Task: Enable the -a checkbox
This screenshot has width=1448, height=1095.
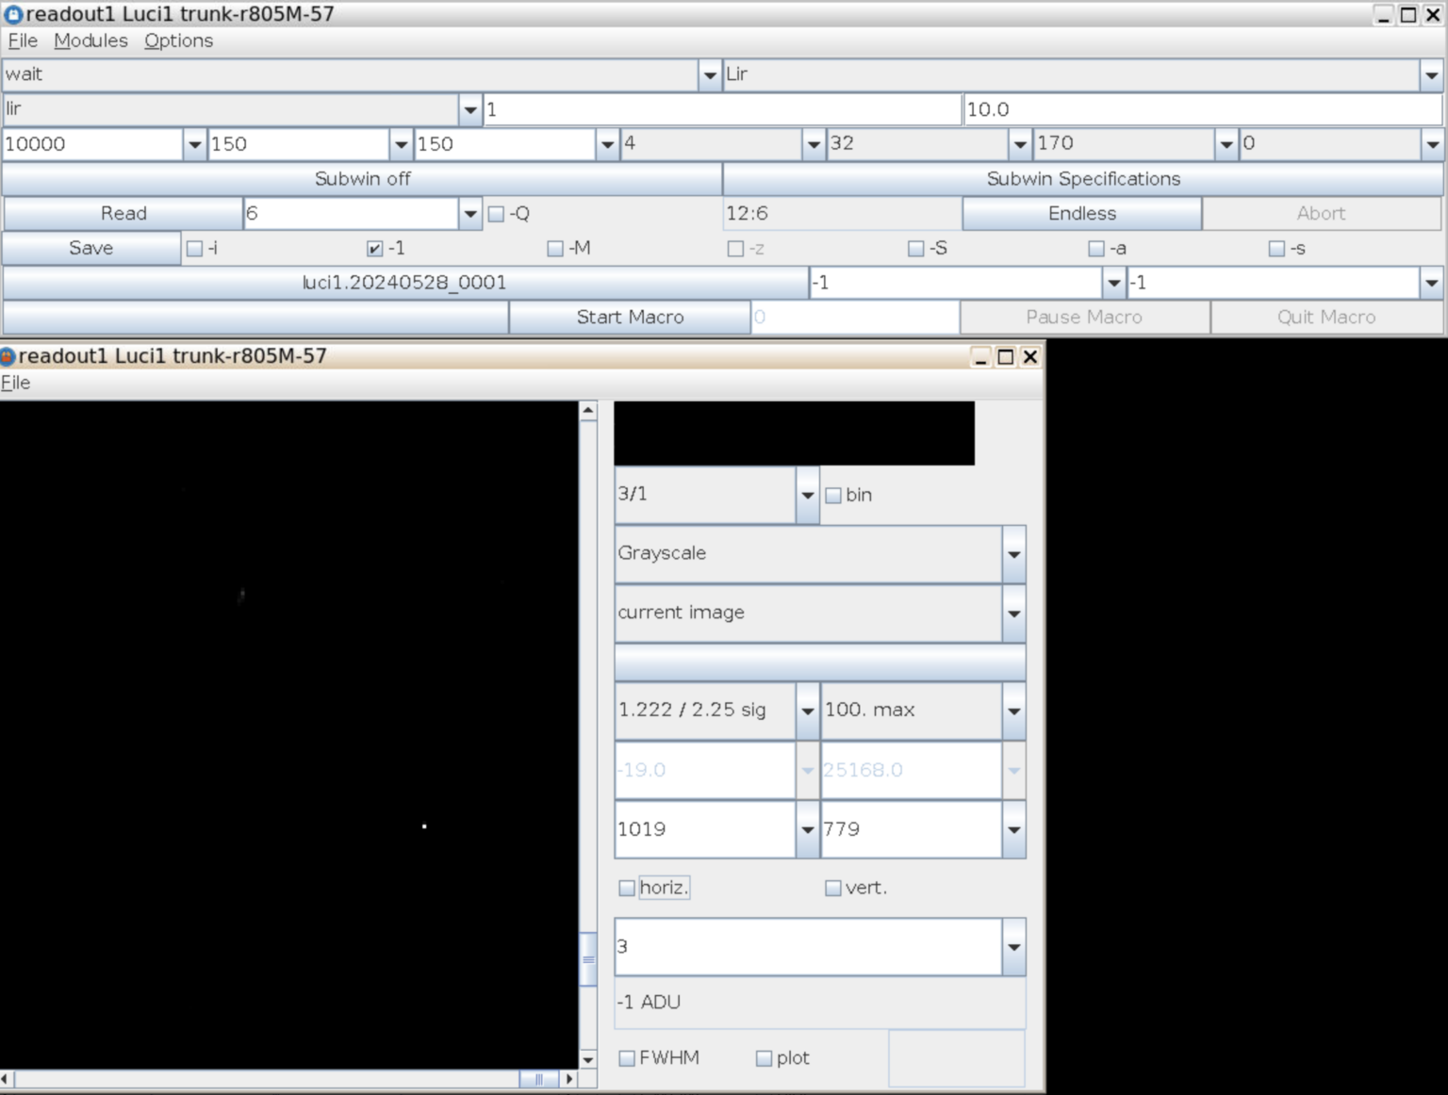Action: tap(1095, 249)
